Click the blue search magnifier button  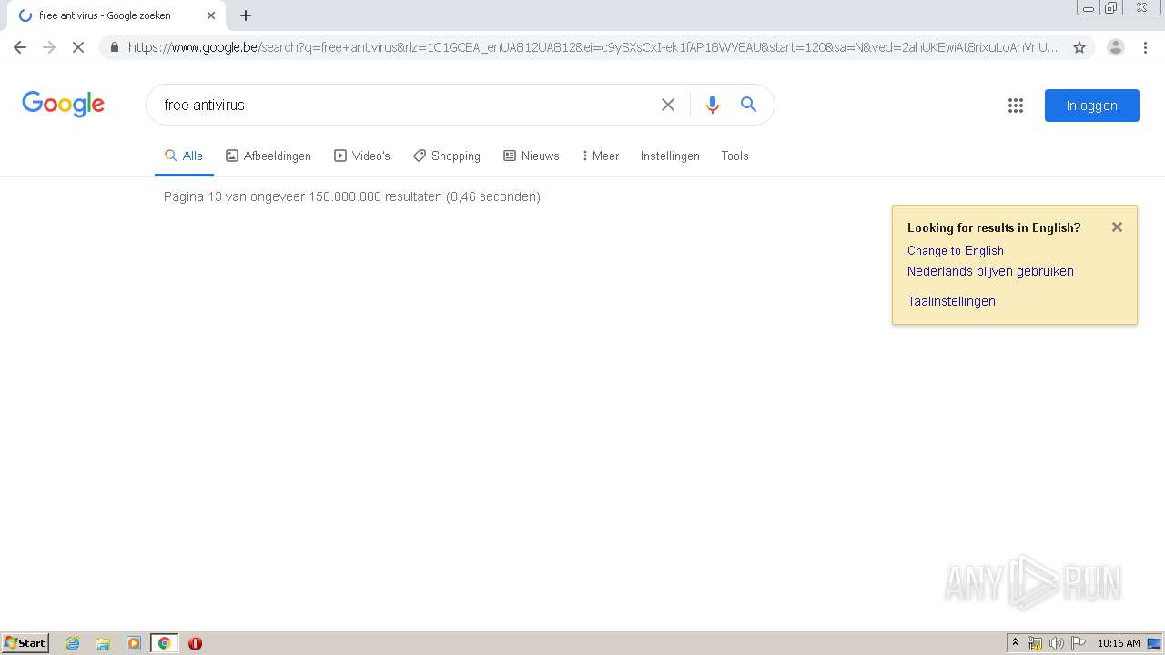point(748,105)
